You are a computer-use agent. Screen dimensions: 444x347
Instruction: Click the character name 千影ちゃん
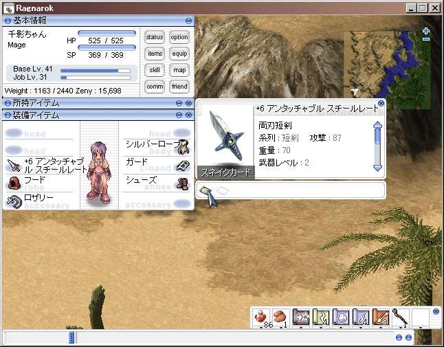27,34
